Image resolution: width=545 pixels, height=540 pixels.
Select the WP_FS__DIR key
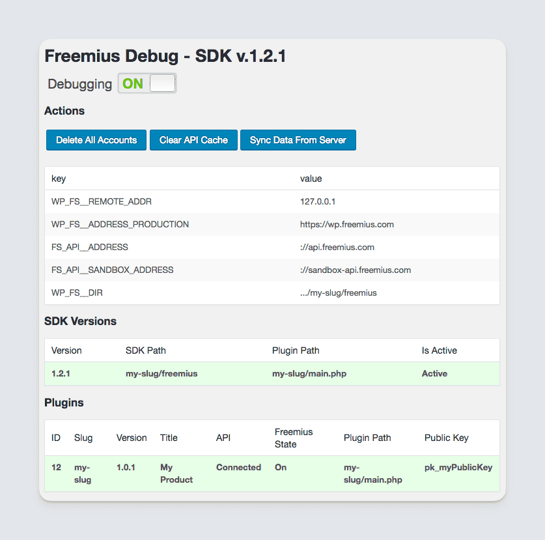pyautogui.click(x=77, y=292)
